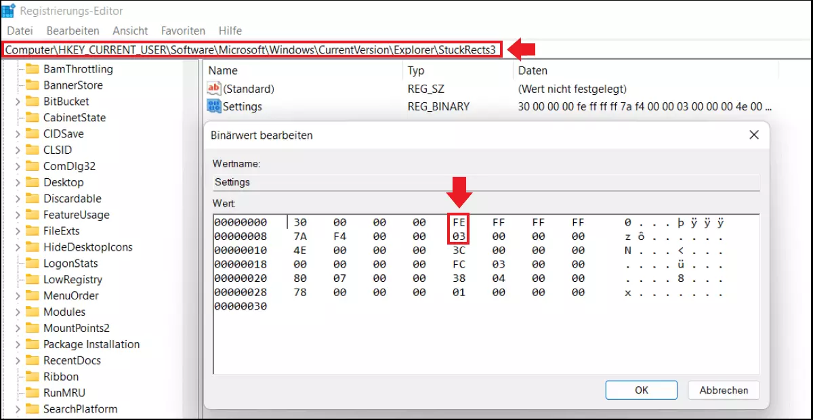Click the RecentDocs folder icon
Screen dimensions: 813x420
[x=33, y=361]
